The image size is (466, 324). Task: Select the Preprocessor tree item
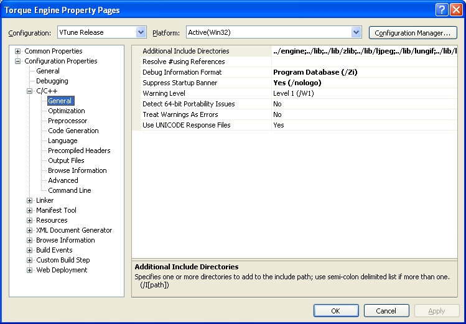click(x=67, y=121)
